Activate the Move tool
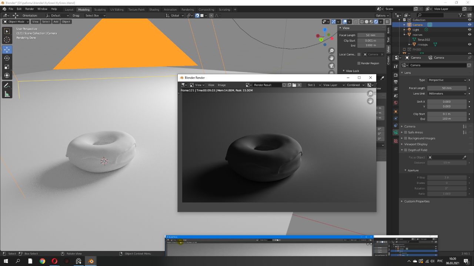Viewport: 474px width, 266px height. 7,50
